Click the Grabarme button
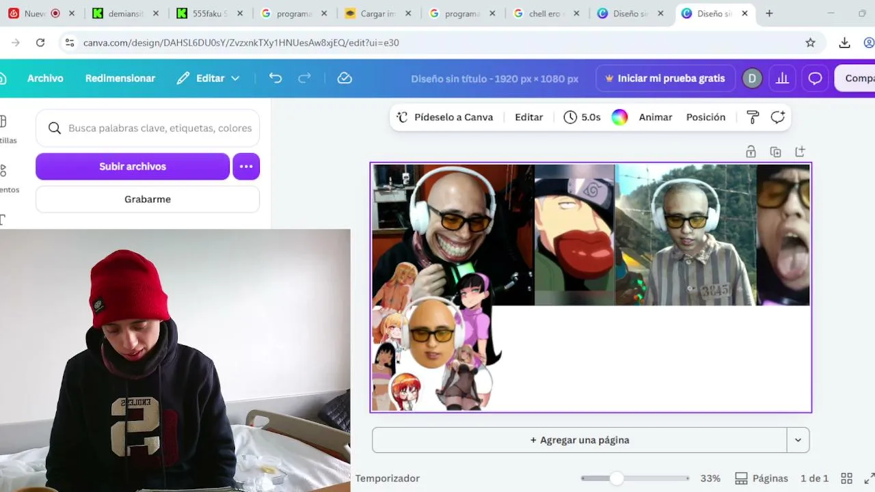 (x=148, y=200)
